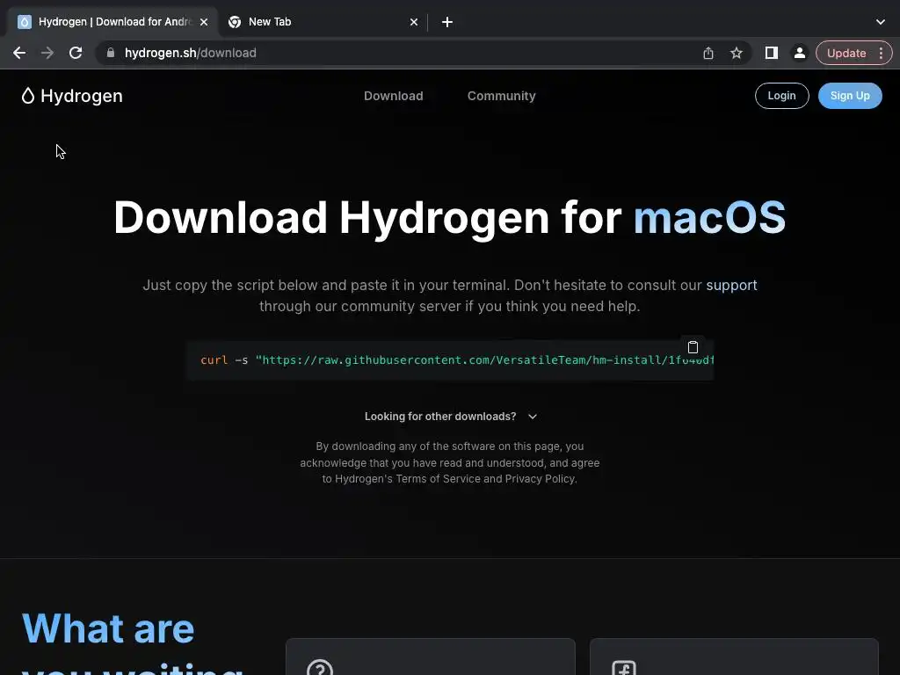The width and height of the screenshot is (900, 675).
Task: Click the Update button in Chrome toolbar
Action: point(846,53)
